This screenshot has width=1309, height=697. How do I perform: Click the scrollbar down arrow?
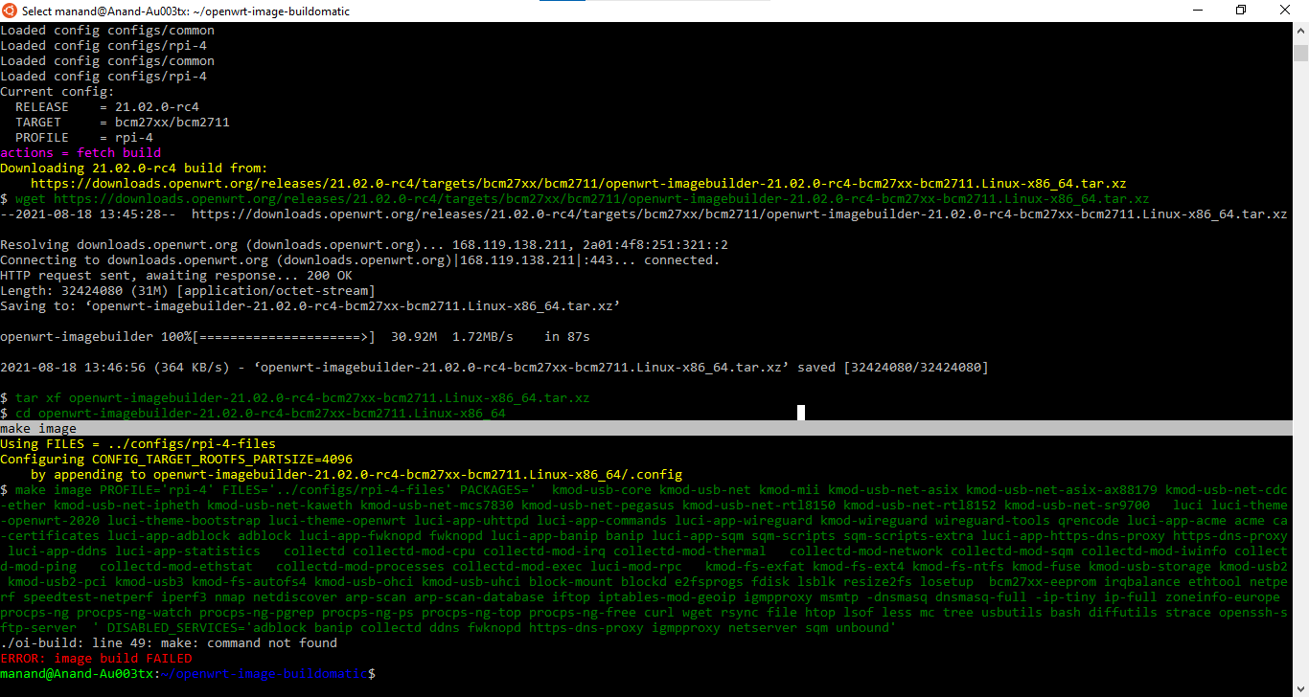tap(1300, 688)
